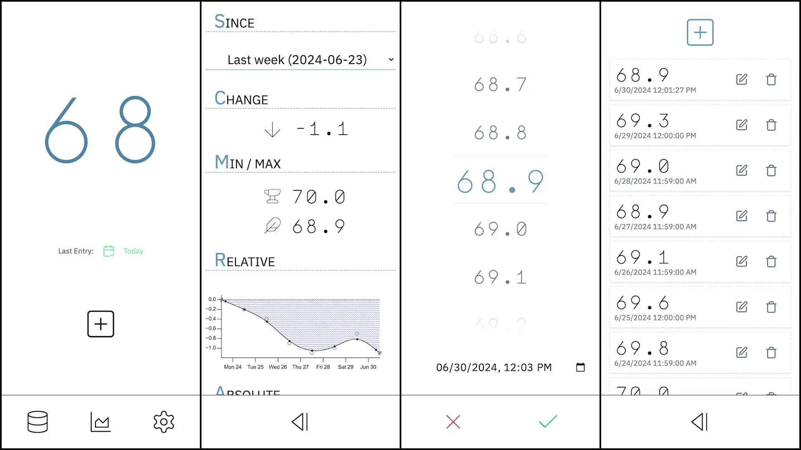The width and height of the screenshot is (801, 450).
Task: Open the database entries icon
Action: click(x=38, y=422)
